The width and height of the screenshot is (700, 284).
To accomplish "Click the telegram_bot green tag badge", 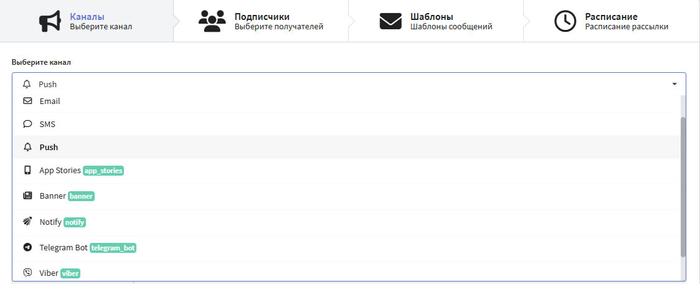I will (113, 248).
